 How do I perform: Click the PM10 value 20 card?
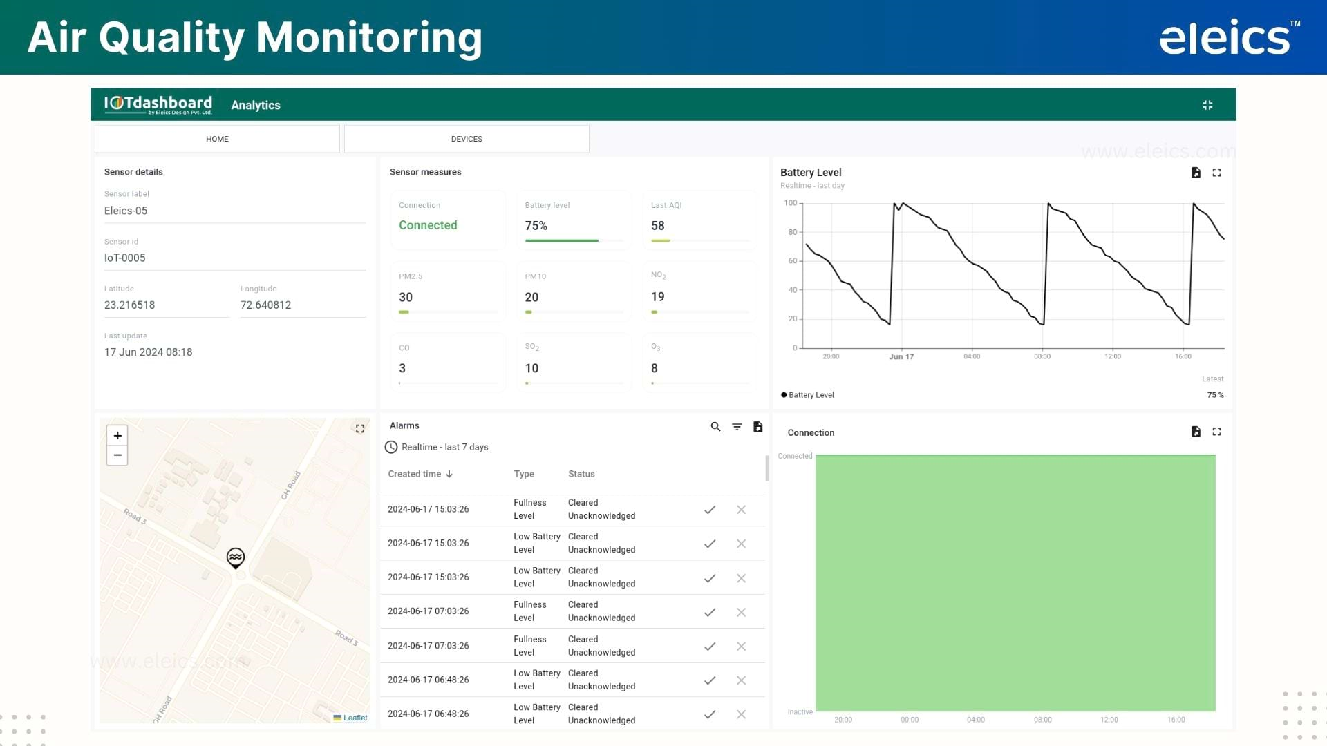[x=574, y=291]
